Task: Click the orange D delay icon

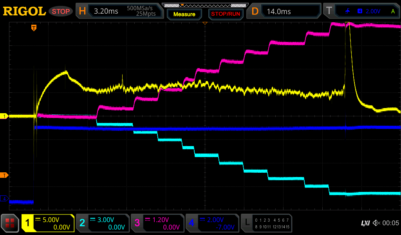Action: (255, 11)
